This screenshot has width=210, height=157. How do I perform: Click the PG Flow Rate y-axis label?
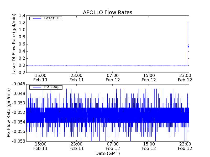[9, 113]
